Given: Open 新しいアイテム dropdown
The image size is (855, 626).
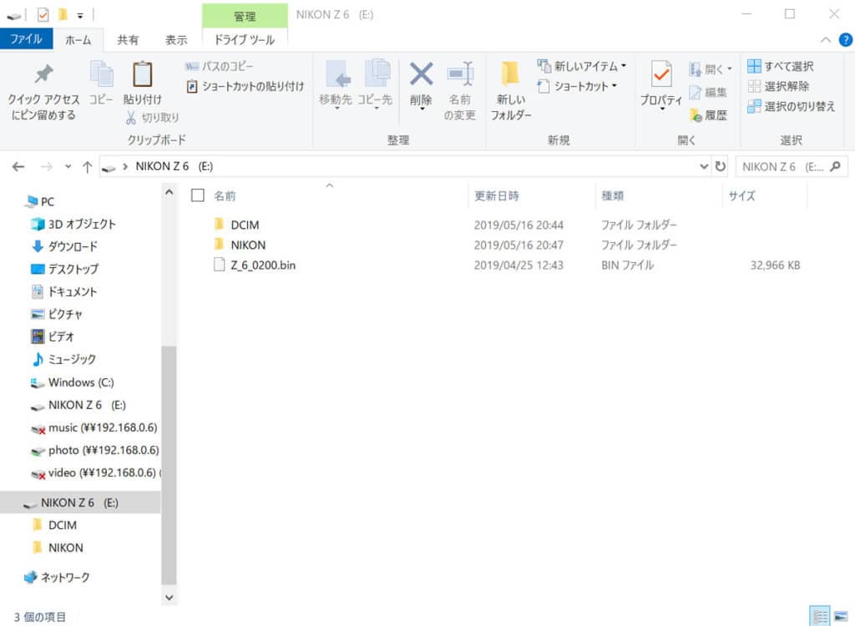Looking at the screenshot, I should click(x=582, y=67).
